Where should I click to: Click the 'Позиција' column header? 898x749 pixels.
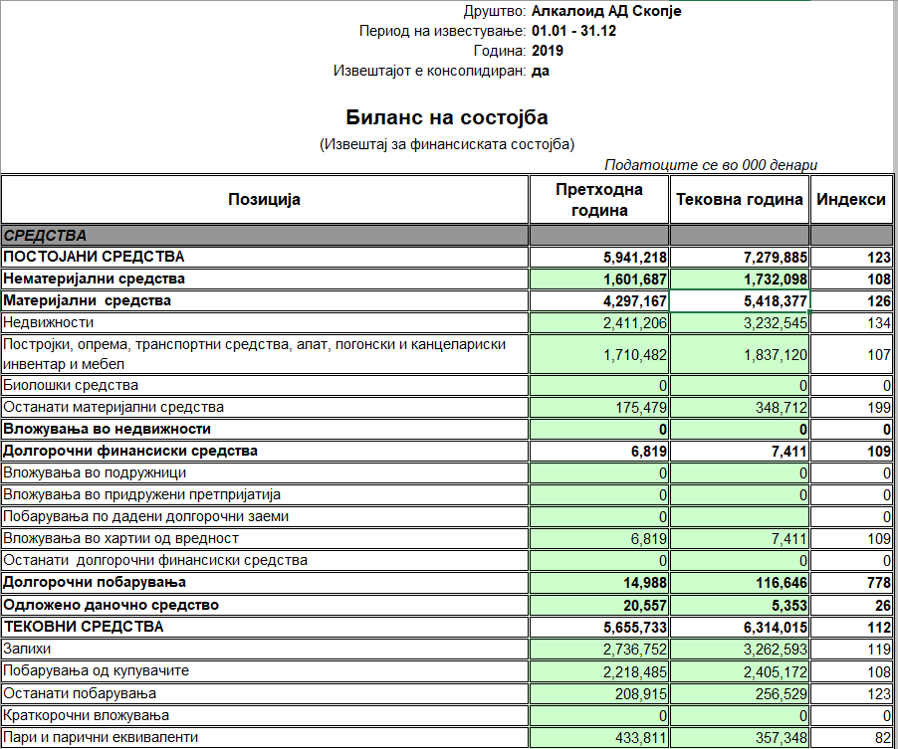(264, 200)
